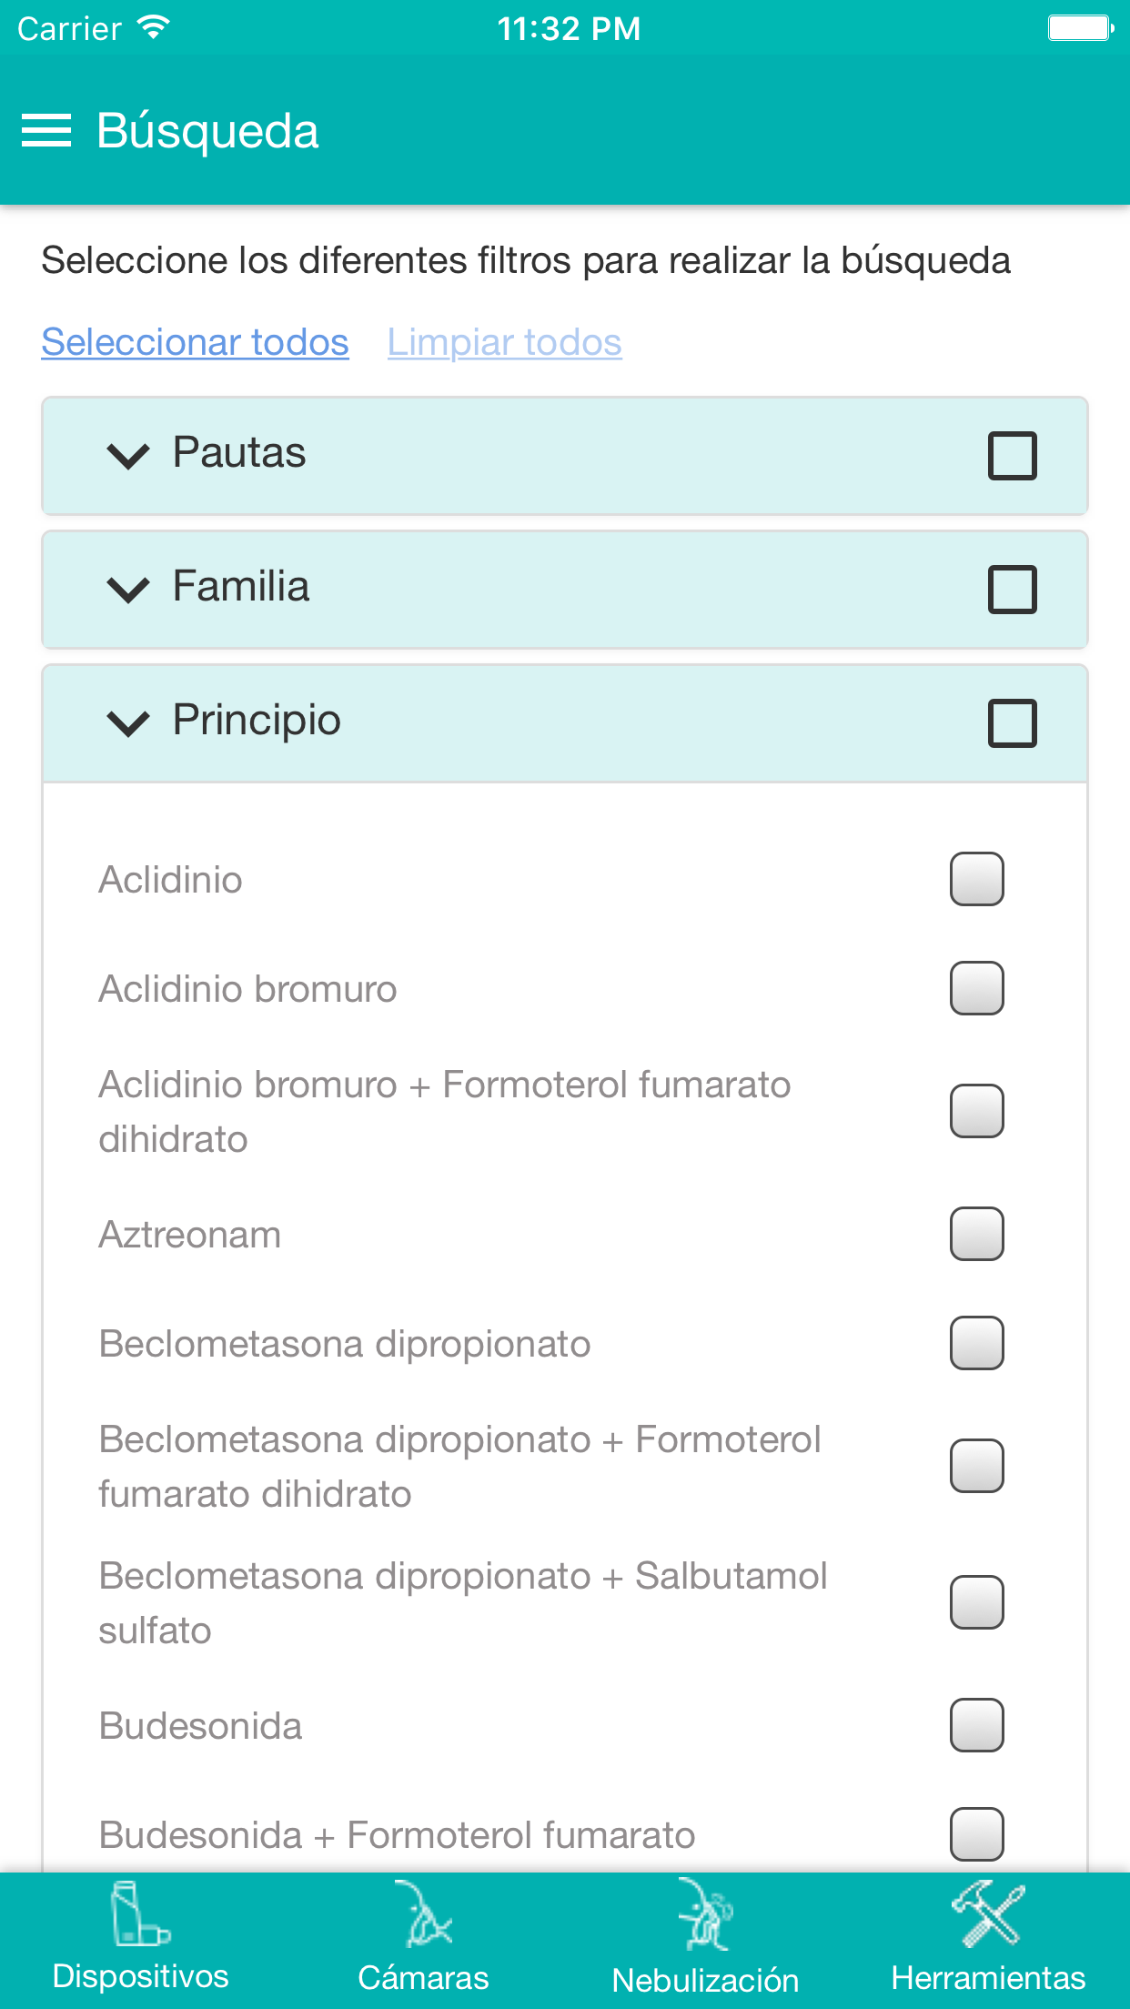The width and height of the screenshot is (1130, 2009).
Task: Check the Principio group checkbox
Action: tap(1012, 722)
